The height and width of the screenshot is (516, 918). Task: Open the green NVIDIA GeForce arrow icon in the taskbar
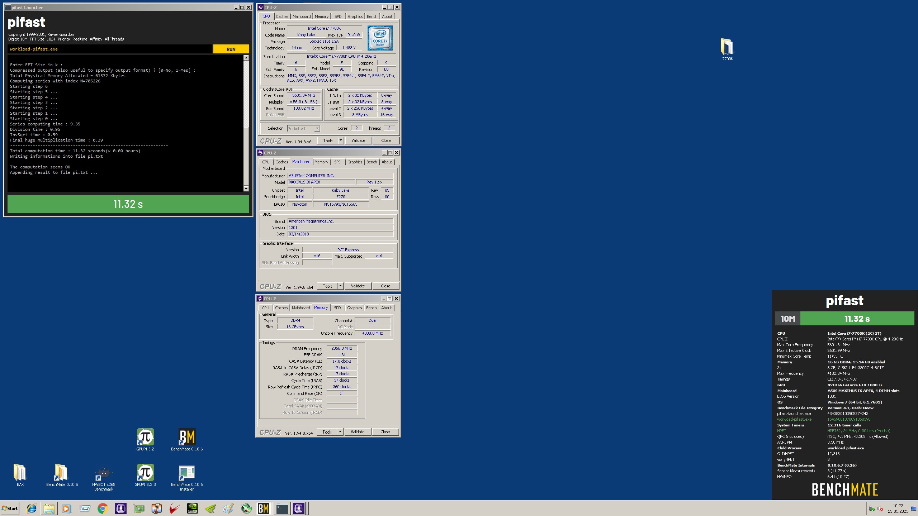[x=210, y=508]
